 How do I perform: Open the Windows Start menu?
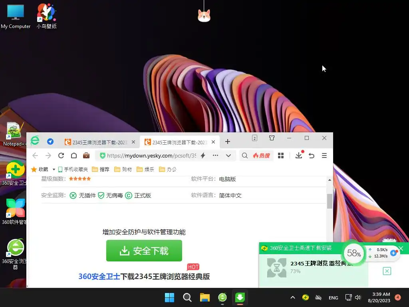tap(169, 297)
